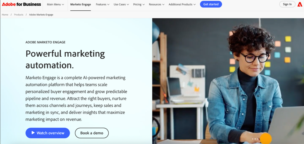
Task: Click the red Adobe logo icon
Action: [300, 4]
